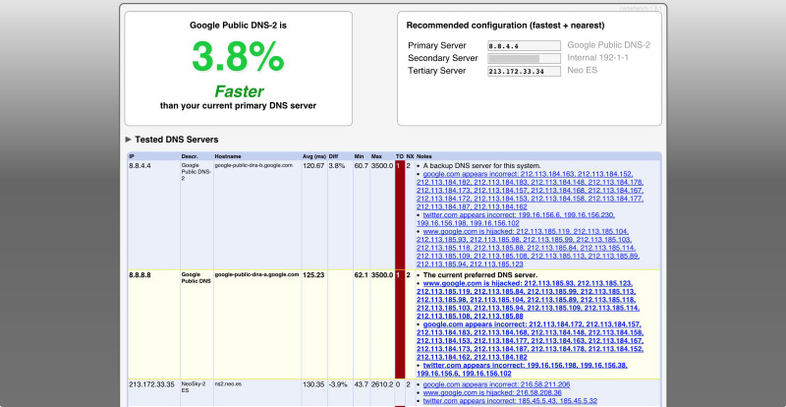Screen dimensions: 786x407
Task: Click the Notes column header
Action: pos(424,156)
